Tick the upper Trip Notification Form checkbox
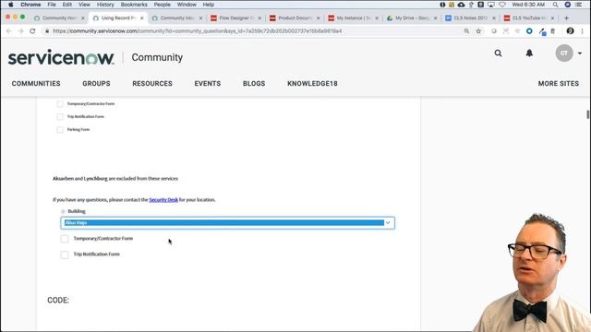 [60, 117]
